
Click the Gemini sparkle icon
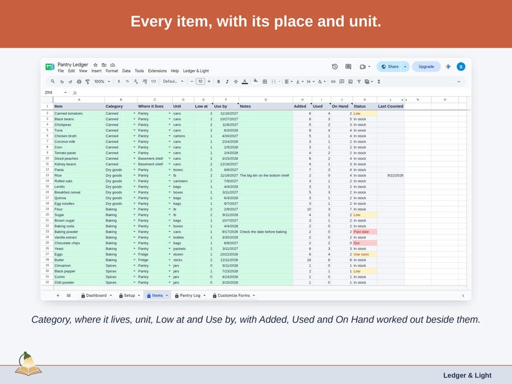point(448,66)
